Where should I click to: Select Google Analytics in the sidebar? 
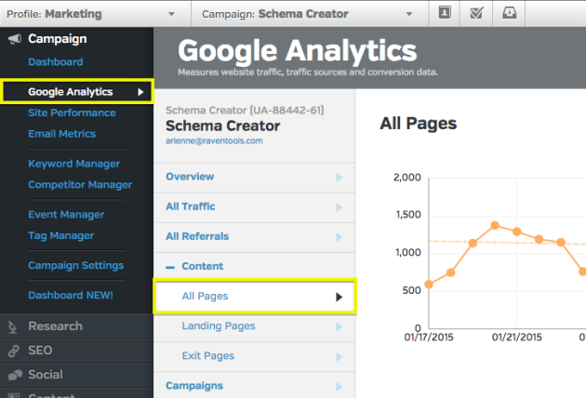point(77,91)
